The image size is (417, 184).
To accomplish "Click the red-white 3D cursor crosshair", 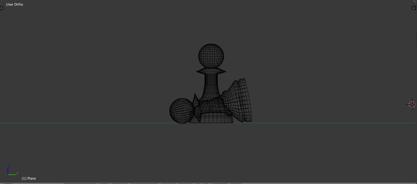I will pos(412,104).
